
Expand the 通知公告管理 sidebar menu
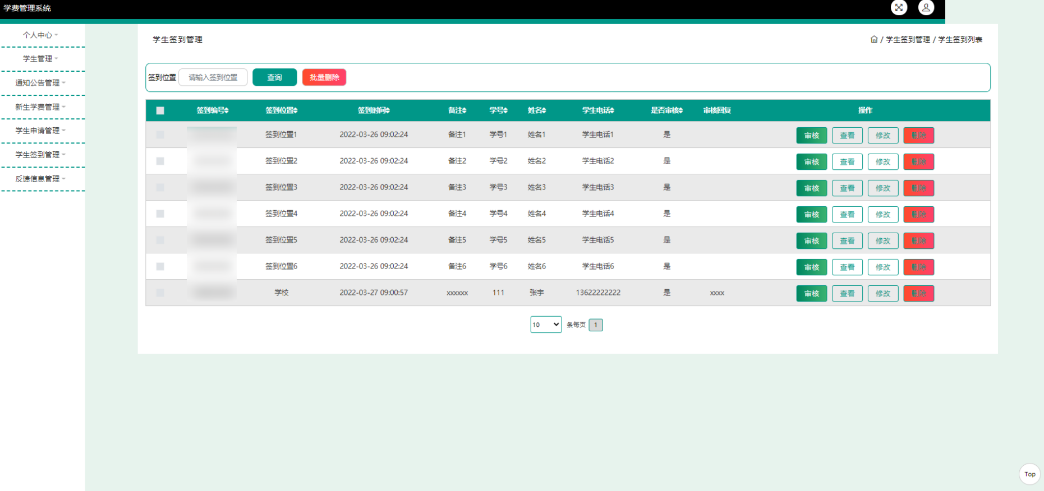pos(40,83)
